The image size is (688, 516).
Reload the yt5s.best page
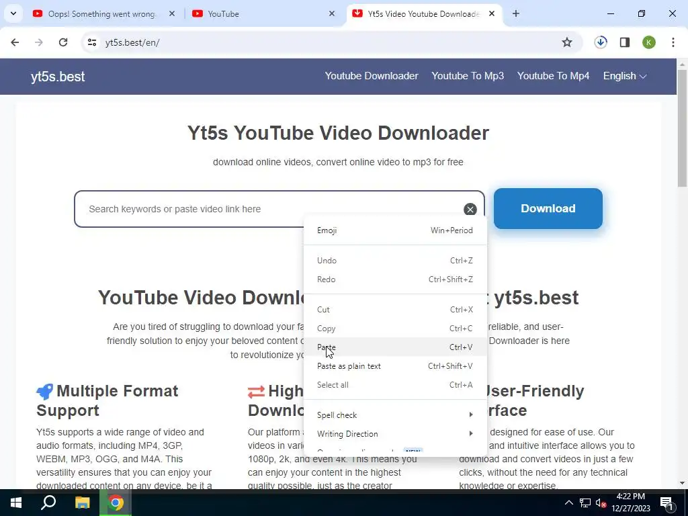(x=63, y=42)
